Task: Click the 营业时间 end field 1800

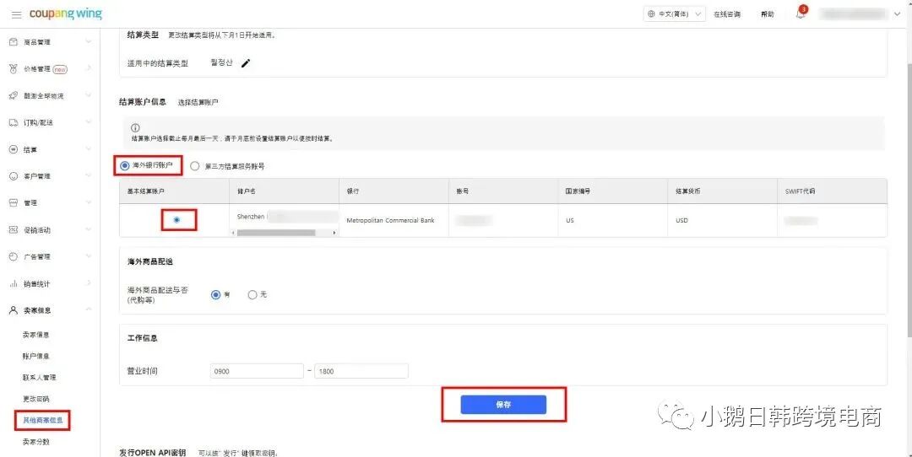Action: (361, 371)
